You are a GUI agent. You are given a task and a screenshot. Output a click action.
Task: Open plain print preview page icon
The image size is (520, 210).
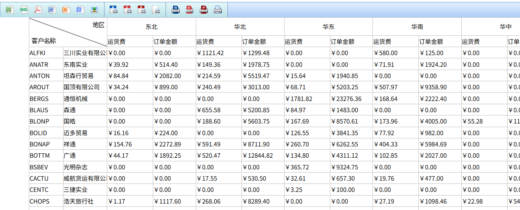pos(157,10)
